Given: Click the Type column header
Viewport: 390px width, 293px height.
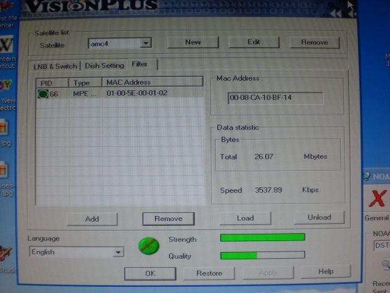Looking at the screenshot, I should tap(85, 82).
